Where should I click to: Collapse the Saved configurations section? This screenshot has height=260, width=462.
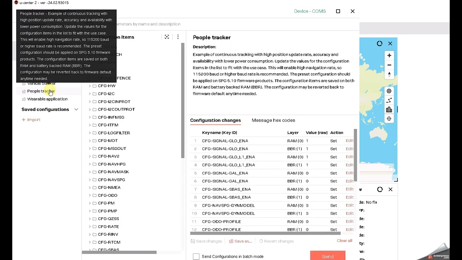pos(76,109)
